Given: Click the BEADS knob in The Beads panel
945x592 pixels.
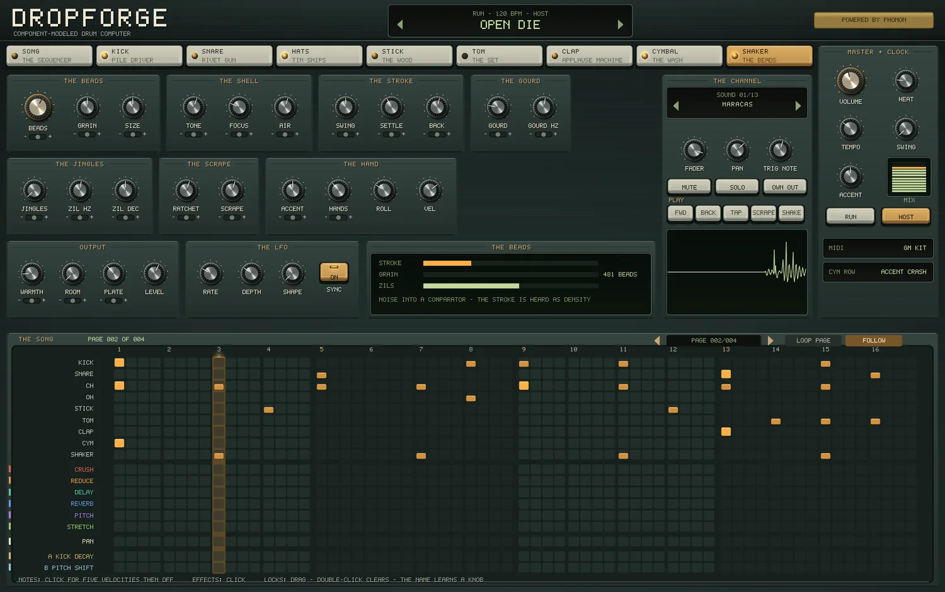Looking at the screenshot, I should (38, 107).
